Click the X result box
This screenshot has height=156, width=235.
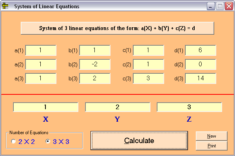coord(45,107)
